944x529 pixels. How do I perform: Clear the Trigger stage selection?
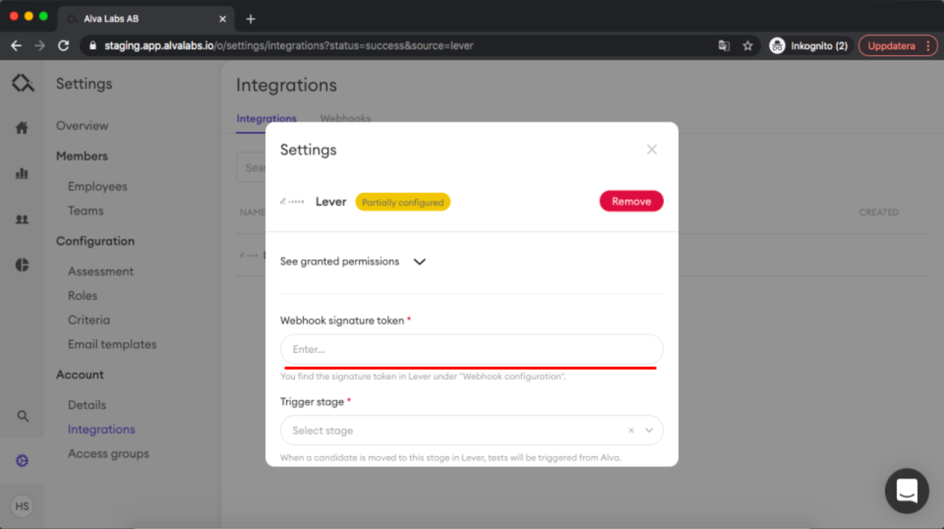(631, 430)
